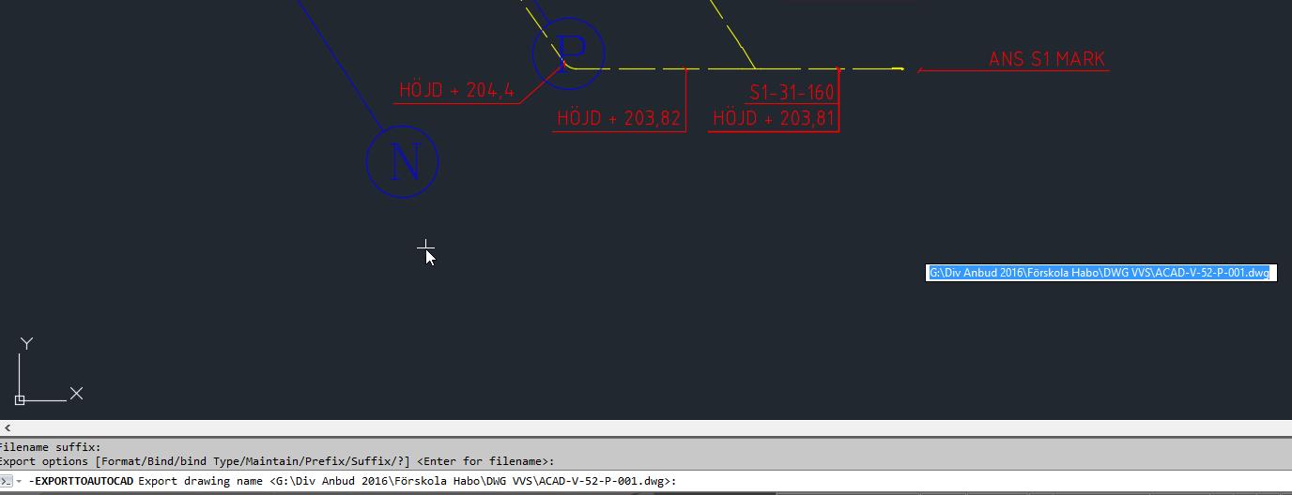Click the command line export drawing name prompt
This screenshot has width=1292, height=495.
[x=407, y=481]
